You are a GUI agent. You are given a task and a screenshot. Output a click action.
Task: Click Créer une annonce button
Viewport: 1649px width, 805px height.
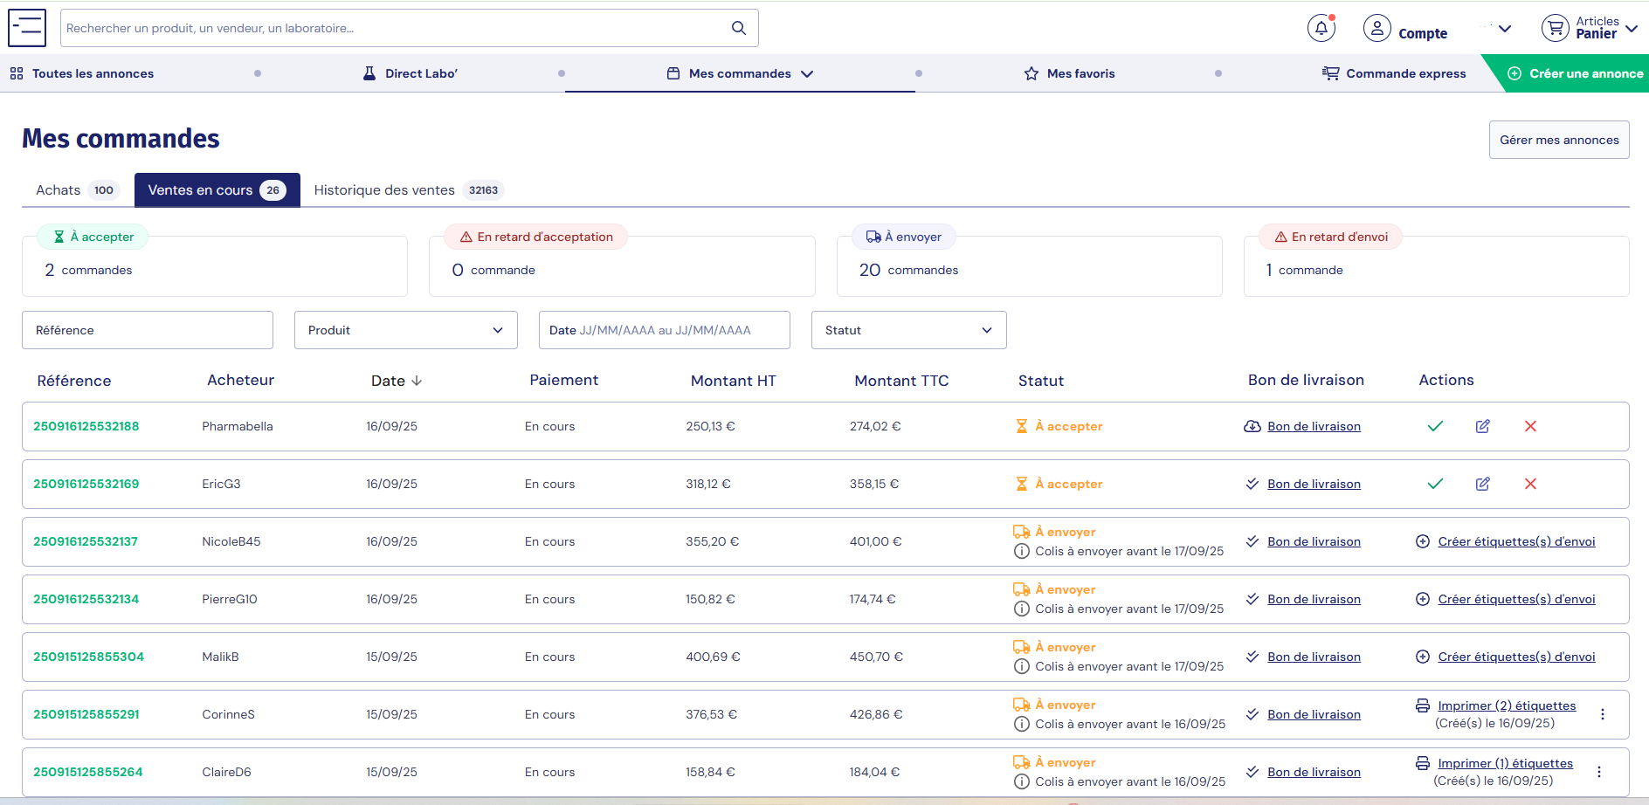1576,73
